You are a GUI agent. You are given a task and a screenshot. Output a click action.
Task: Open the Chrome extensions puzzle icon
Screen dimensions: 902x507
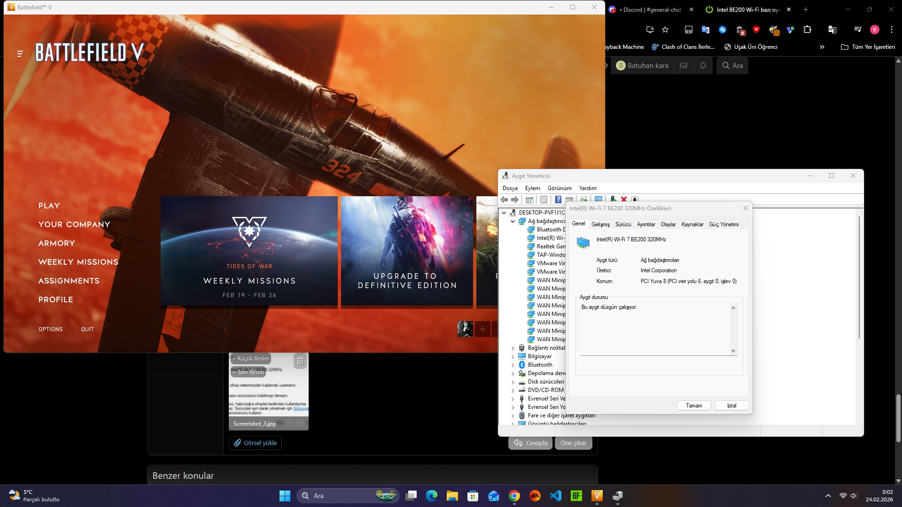click(807, 30)
